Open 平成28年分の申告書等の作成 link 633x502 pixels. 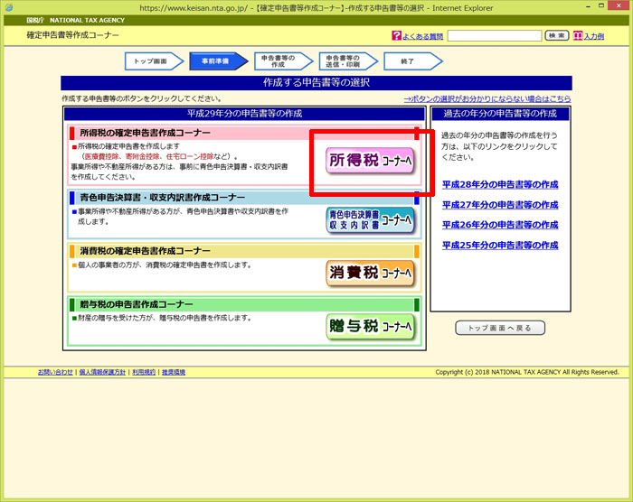click(500, 184)
